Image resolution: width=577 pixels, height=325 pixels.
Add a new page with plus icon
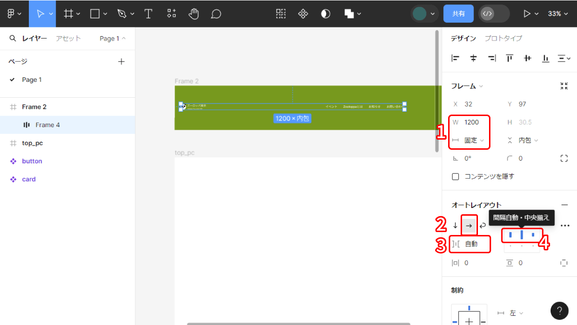point(121,61)
